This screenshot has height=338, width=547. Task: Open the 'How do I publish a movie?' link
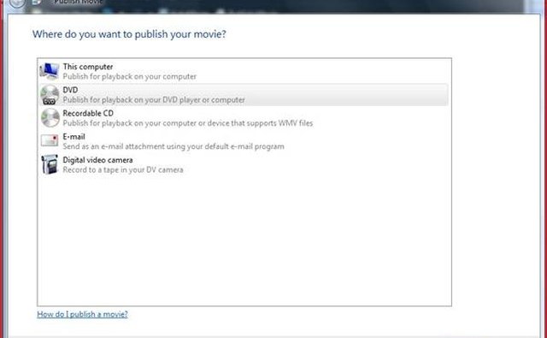82,314
